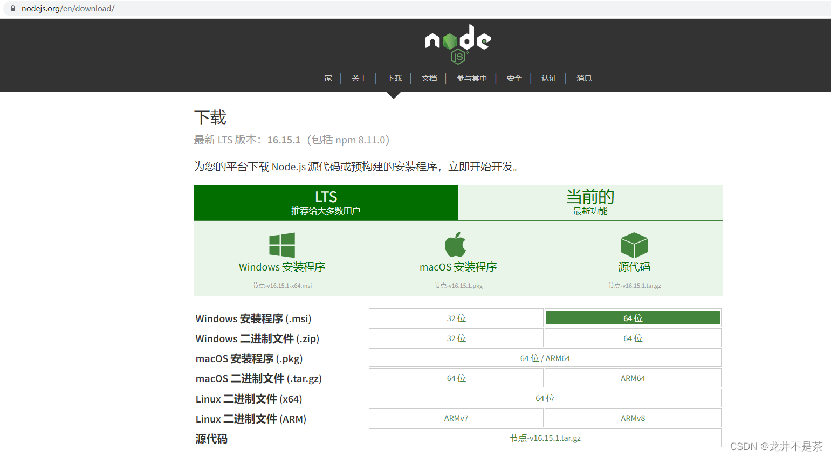Switch to the 当前的 (Current) tab
831x457 pixels.
[590, 203]
